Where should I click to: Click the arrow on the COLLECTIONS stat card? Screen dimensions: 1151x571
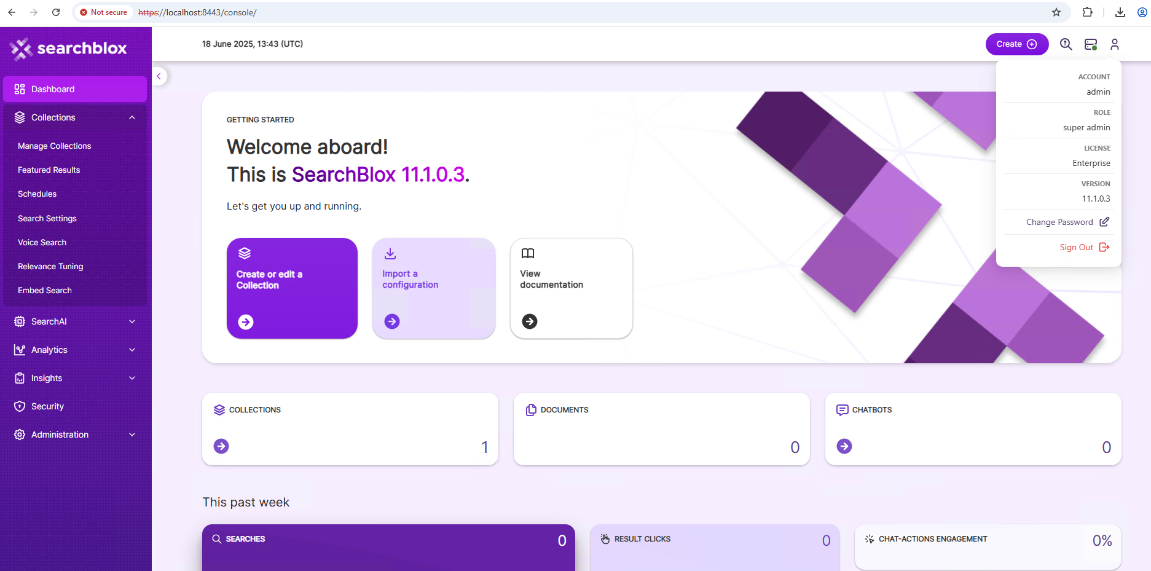click(x=221, y=446)
